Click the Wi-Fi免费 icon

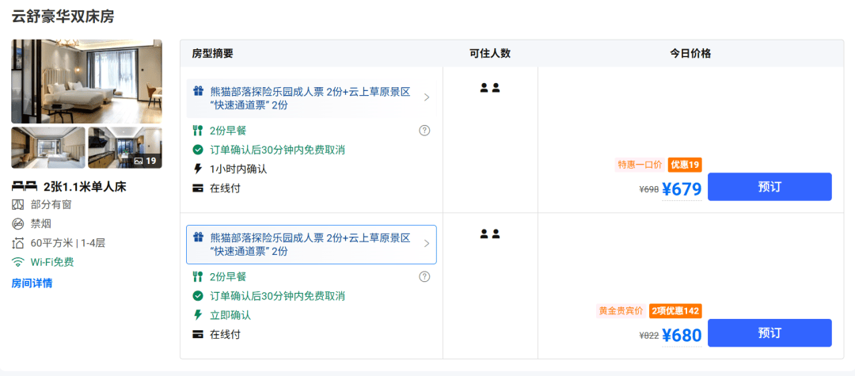click(18, 262)
